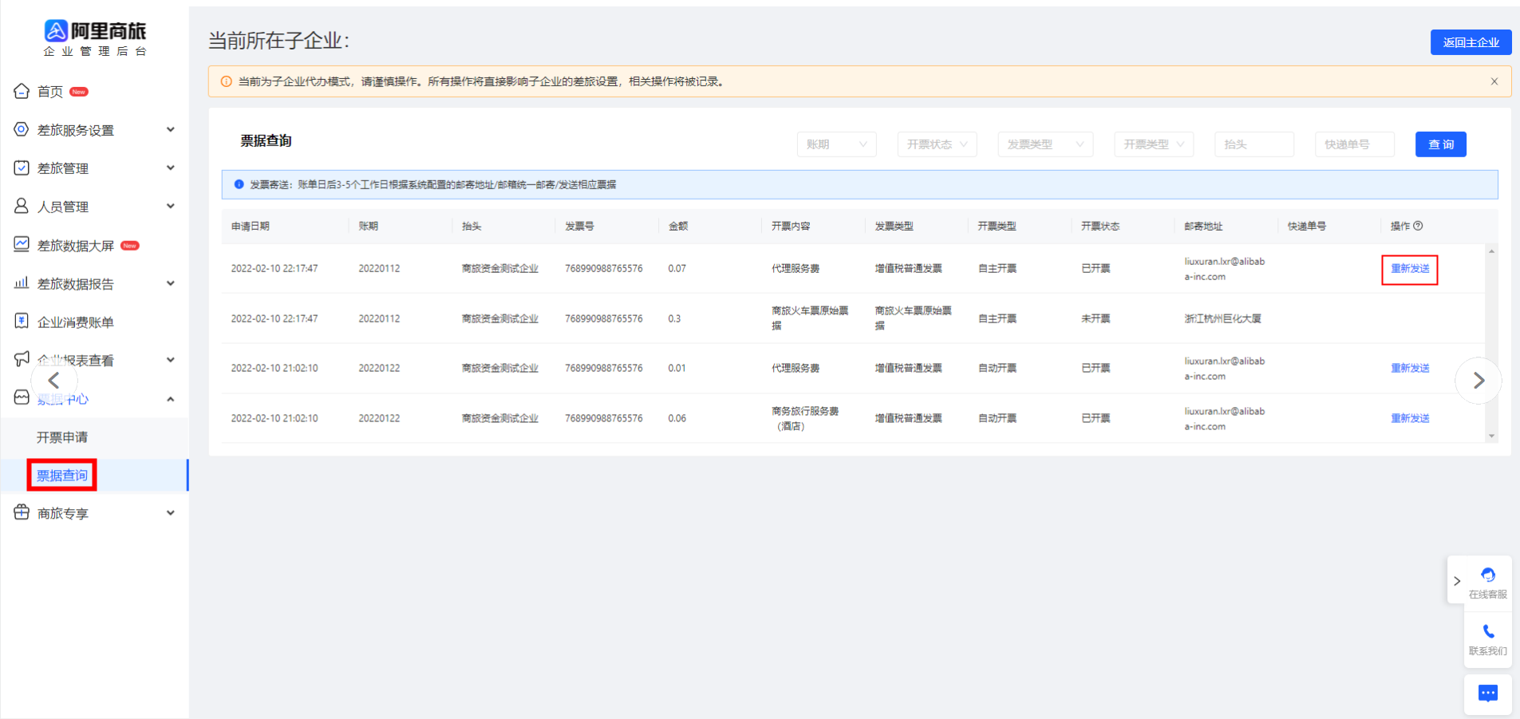Select 开票申请 submenu item

coord(62,437)
